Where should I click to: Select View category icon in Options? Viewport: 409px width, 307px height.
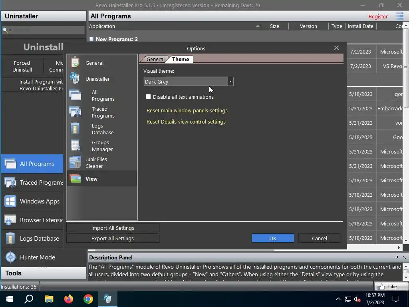pyautogui.click(x=75, y=179)
